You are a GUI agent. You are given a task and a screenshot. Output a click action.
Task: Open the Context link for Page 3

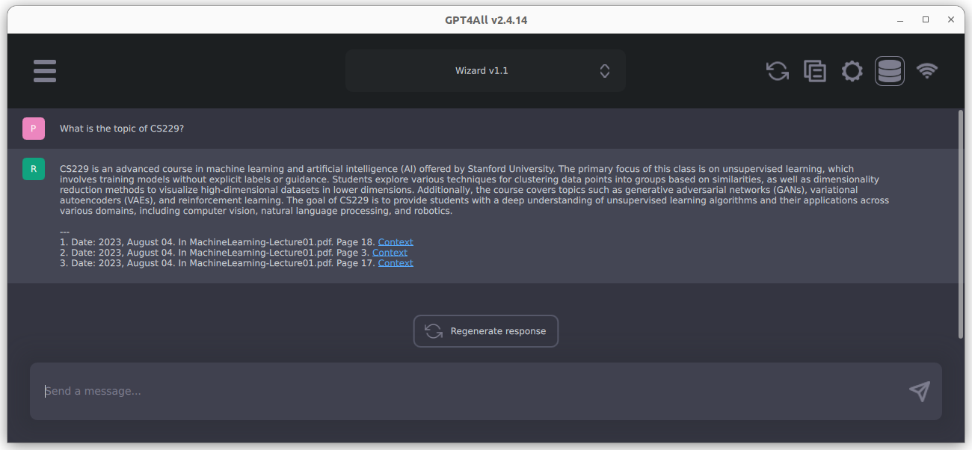click(390, 252)
